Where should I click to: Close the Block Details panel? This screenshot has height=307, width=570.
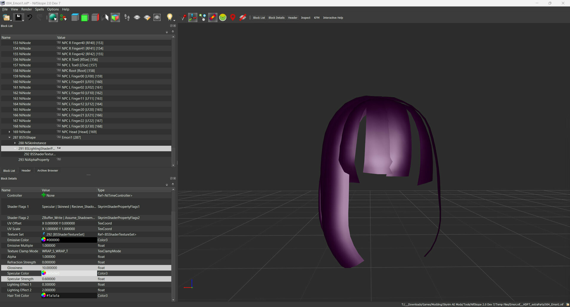[175, 178]
